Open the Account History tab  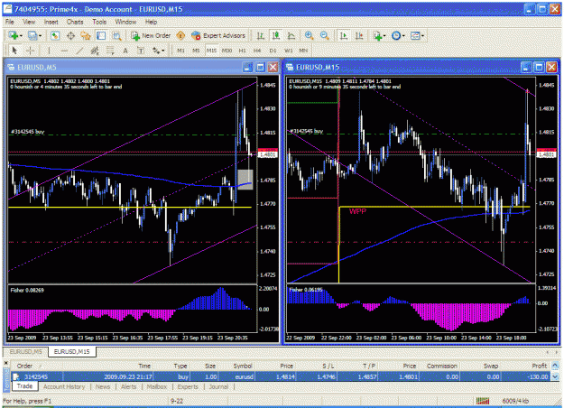pyautogui.click(x=64, y=386)
